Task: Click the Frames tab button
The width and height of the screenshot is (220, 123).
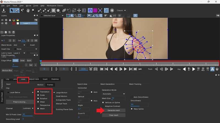Action: click(x=50, y=85)
